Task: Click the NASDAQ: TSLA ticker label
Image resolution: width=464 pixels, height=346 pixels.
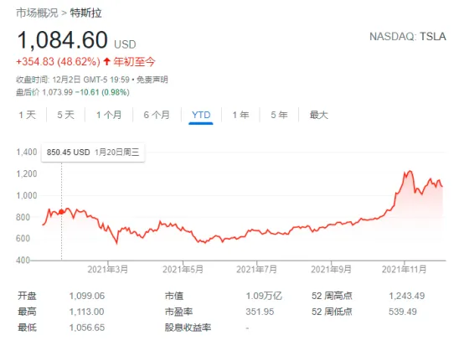Action: [x=408, y=37]
